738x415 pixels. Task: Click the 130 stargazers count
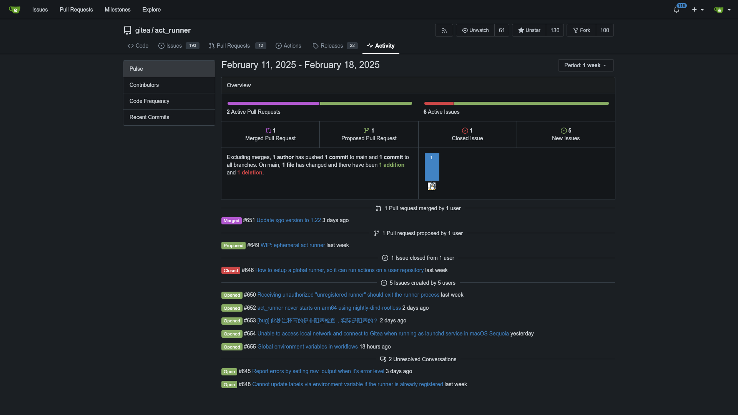555,30
